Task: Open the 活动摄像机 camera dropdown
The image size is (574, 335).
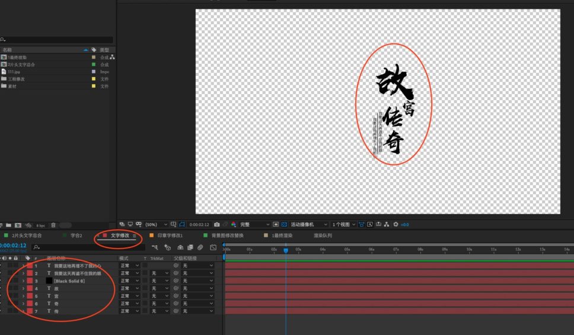Action: point(308,224)
